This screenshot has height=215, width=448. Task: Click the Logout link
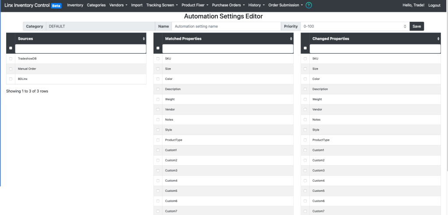tap(434, 5)
